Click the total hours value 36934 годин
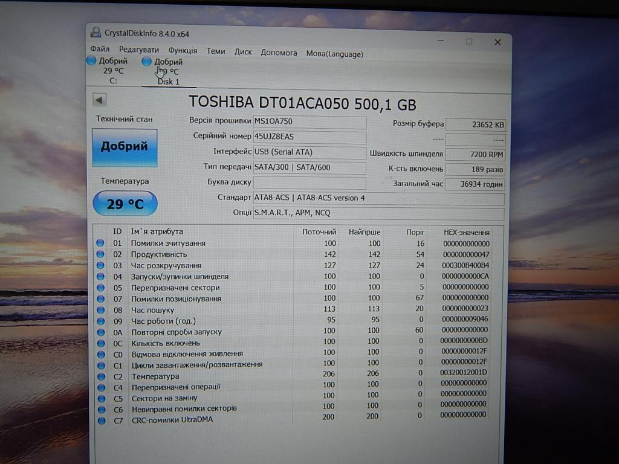Viewport: 619px width, 464px height. 475,184
